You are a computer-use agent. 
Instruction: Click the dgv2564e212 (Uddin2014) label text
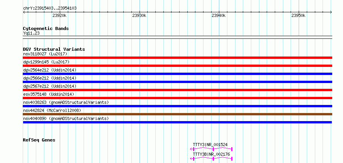tap(50, 70)
